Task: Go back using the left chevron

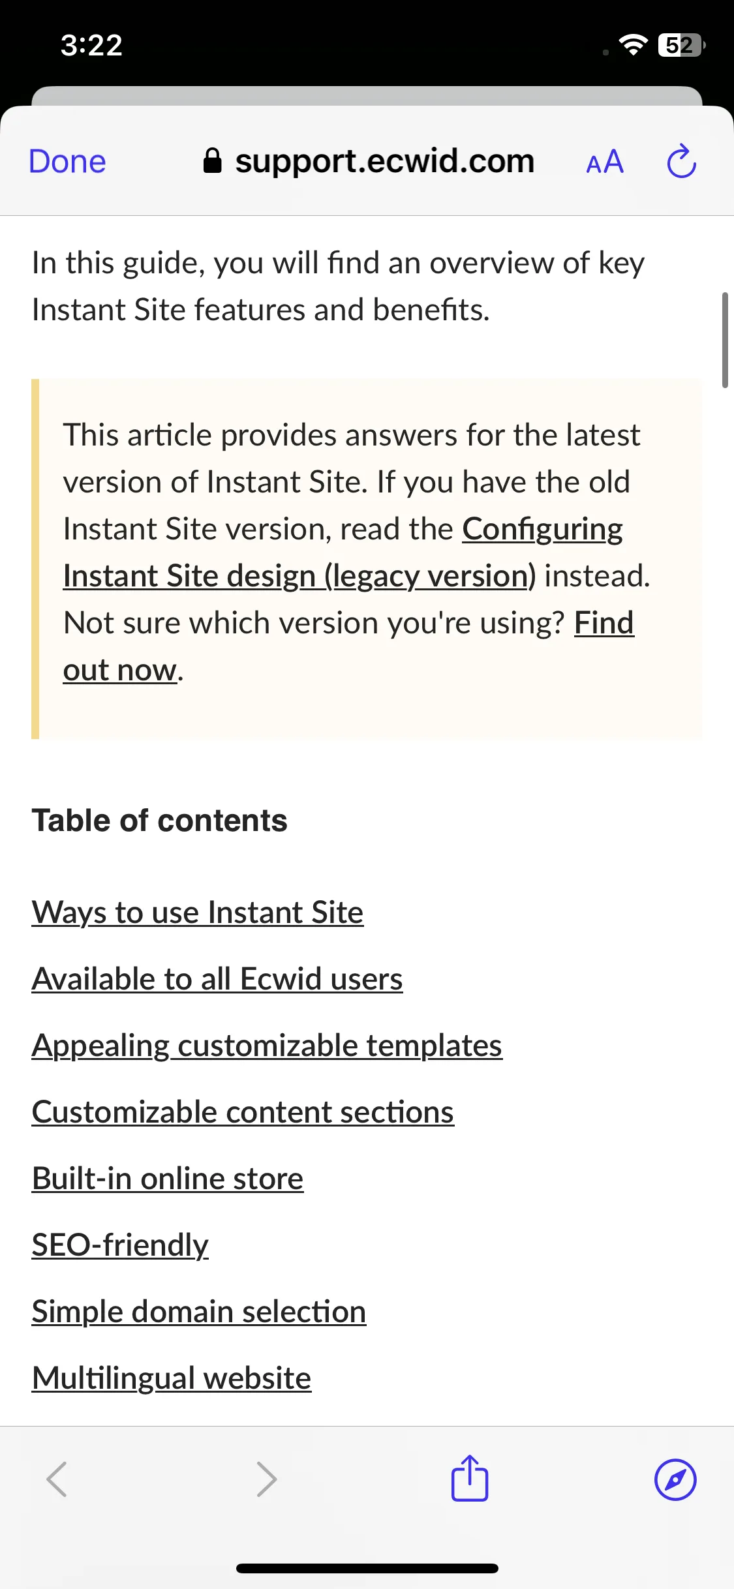Action: tap(57, 1479)
